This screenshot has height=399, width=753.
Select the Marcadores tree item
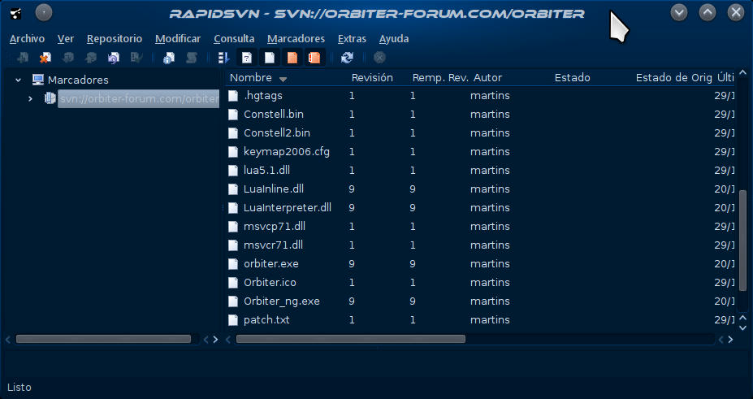click(78, 80)
